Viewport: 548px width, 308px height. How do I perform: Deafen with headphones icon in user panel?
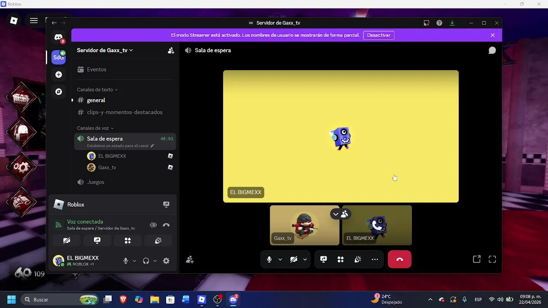(x=146, y=261)
